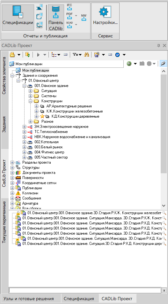Open the filter dropdown arrow

tap(80, 55)
